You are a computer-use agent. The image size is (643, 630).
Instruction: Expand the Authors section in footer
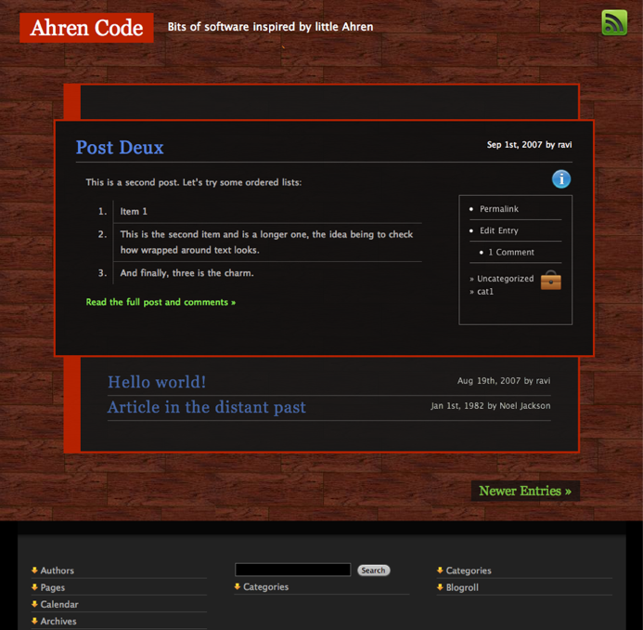tap(58, 571)
